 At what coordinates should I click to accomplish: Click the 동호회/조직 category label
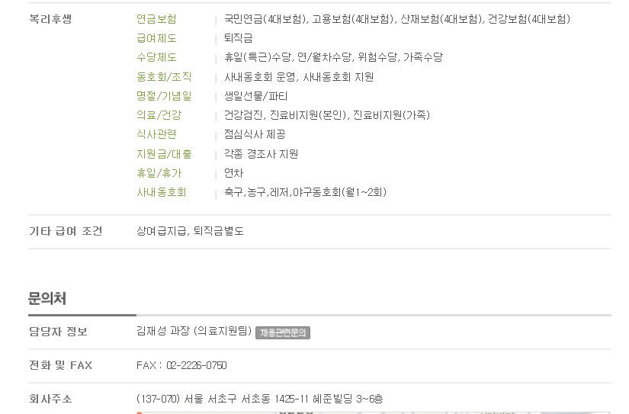(164, 76)
